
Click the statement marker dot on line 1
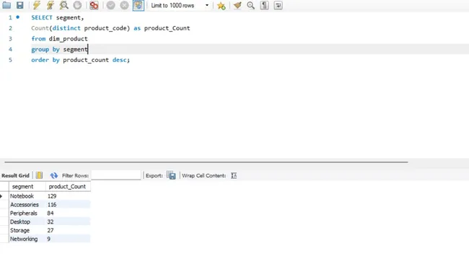[18, 17]
